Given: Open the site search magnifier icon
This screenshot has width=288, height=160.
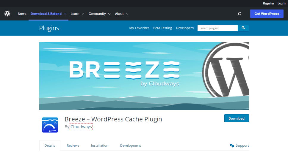Looking at the screenshot, I should coord(239,14).
